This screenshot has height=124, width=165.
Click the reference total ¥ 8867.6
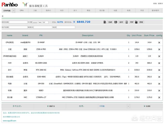tap(51, 106)
